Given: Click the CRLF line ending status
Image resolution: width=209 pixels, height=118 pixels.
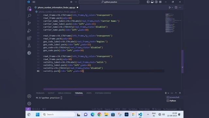Looking at the screenshot, I should point(124,109).
